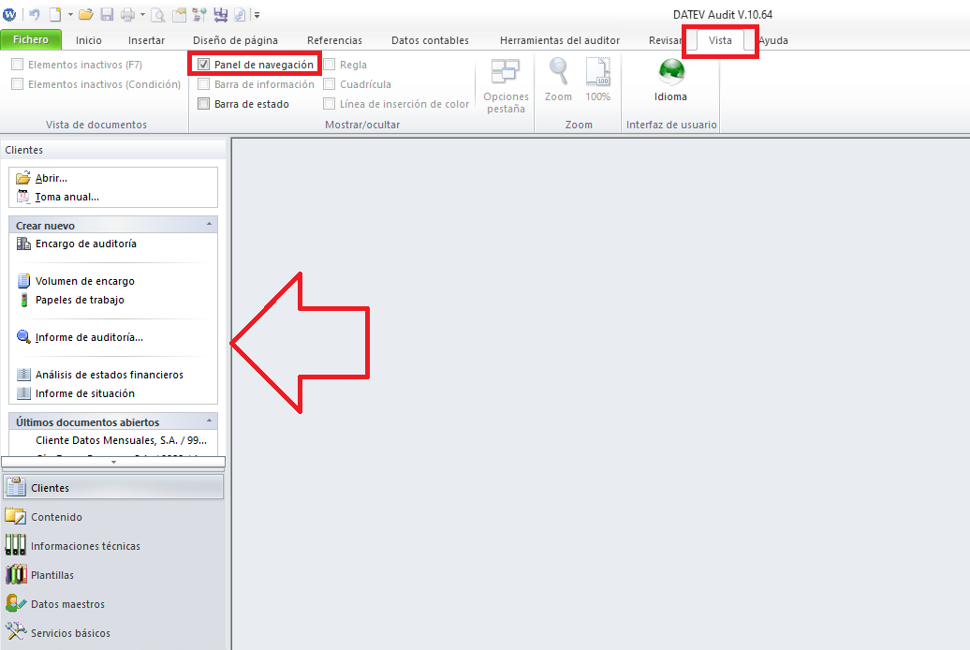Click the Print preview magnifier icon
970x650 pixels.
tap(157, 14)
